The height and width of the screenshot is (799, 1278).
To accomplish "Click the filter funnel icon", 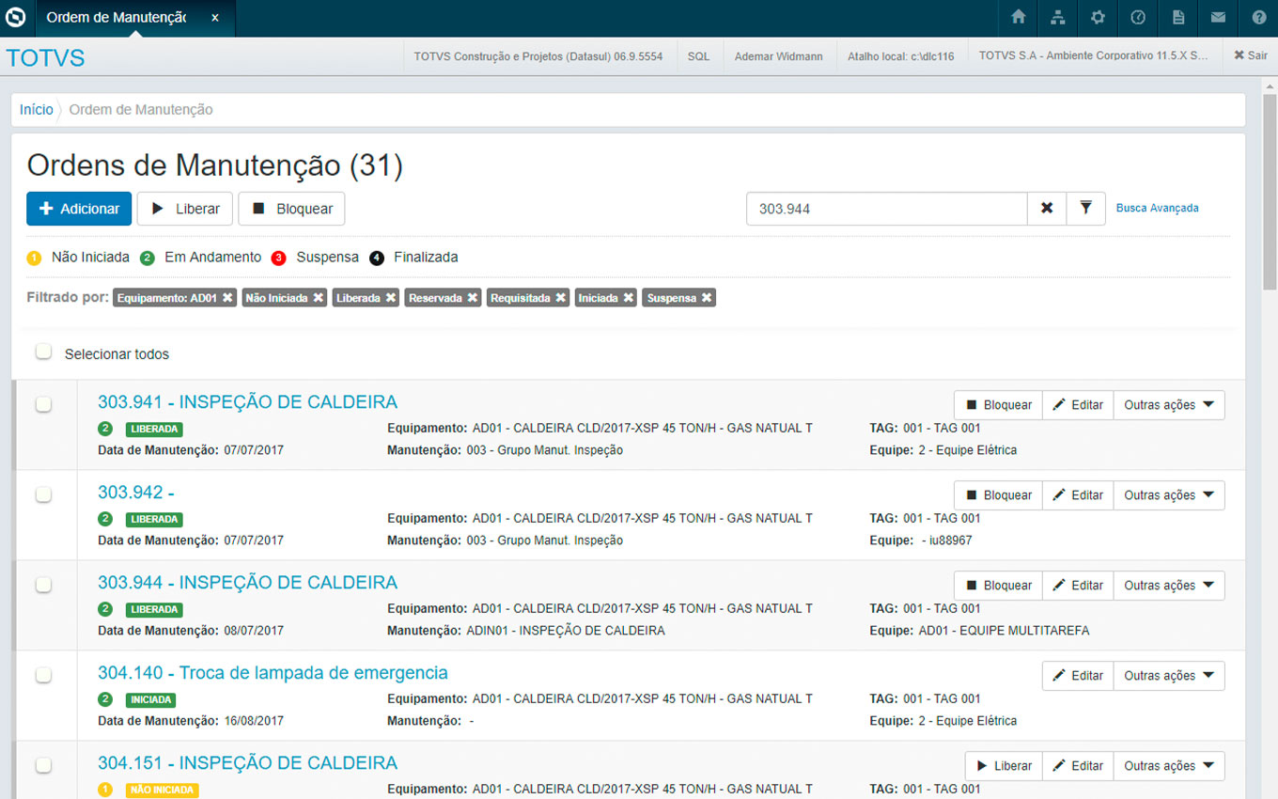I will 1085,209.
